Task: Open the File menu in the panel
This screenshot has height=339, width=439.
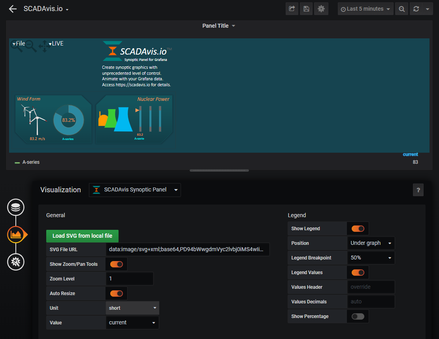Action: pos(19,44)
